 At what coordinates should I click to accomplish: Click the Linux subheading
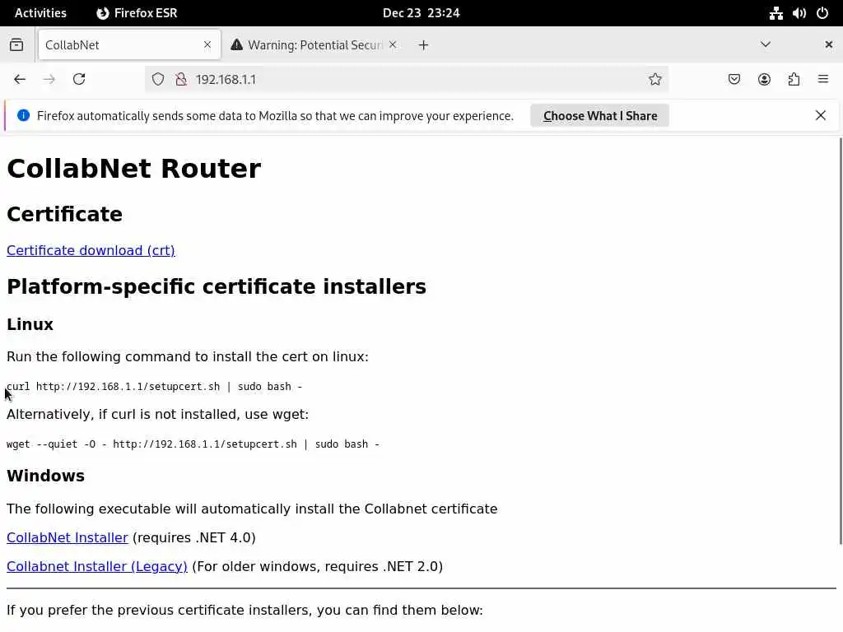30,324
